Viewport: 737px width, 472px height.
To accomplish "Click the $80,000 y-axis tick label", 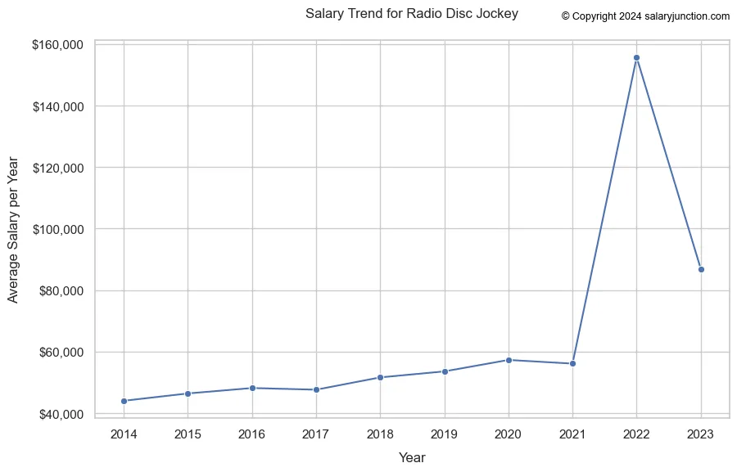I will 61,290.
